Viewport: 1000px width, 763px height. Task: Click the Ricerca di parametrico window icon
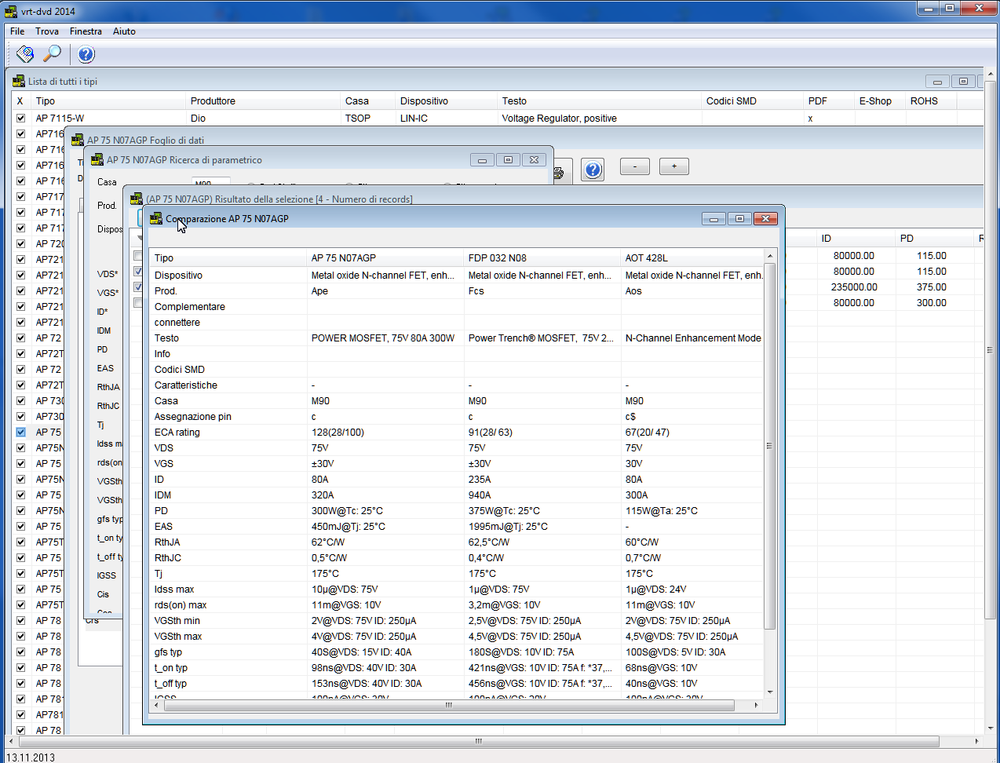[97, 159]
